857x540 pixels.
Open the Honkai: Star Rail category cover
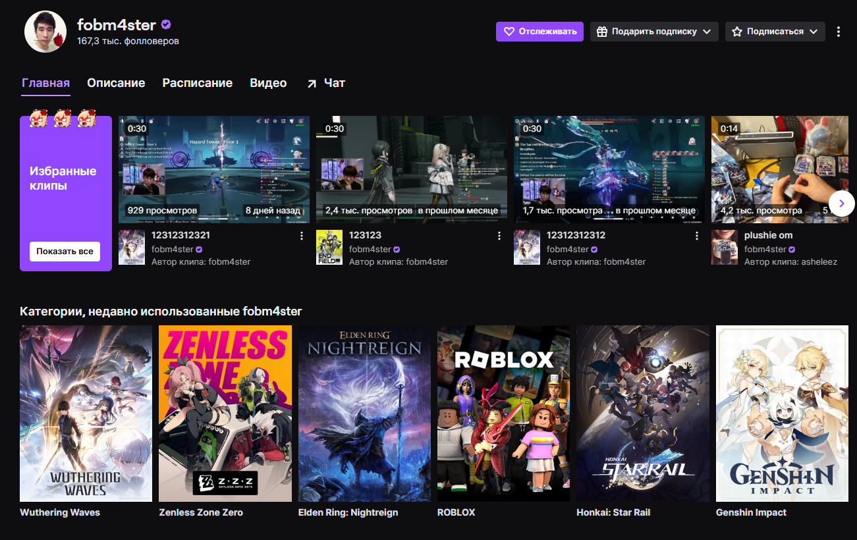[x=643, y=414]
